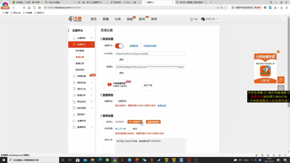Click the favorite star in browser toolbar
The image size is (290, 163).
[40, 8]
